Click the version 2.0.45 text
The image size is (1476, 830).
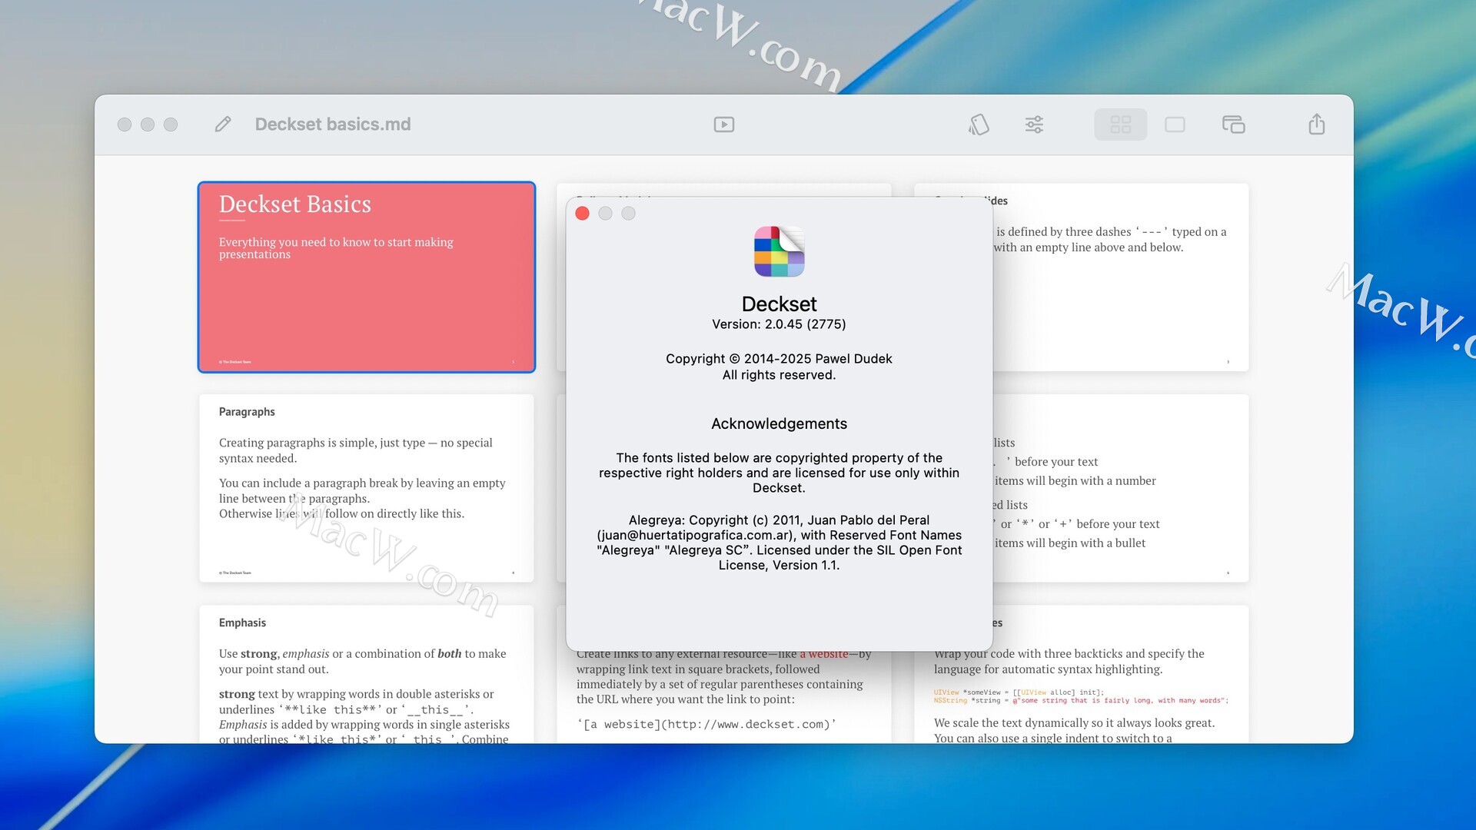(x=779, y=324)
